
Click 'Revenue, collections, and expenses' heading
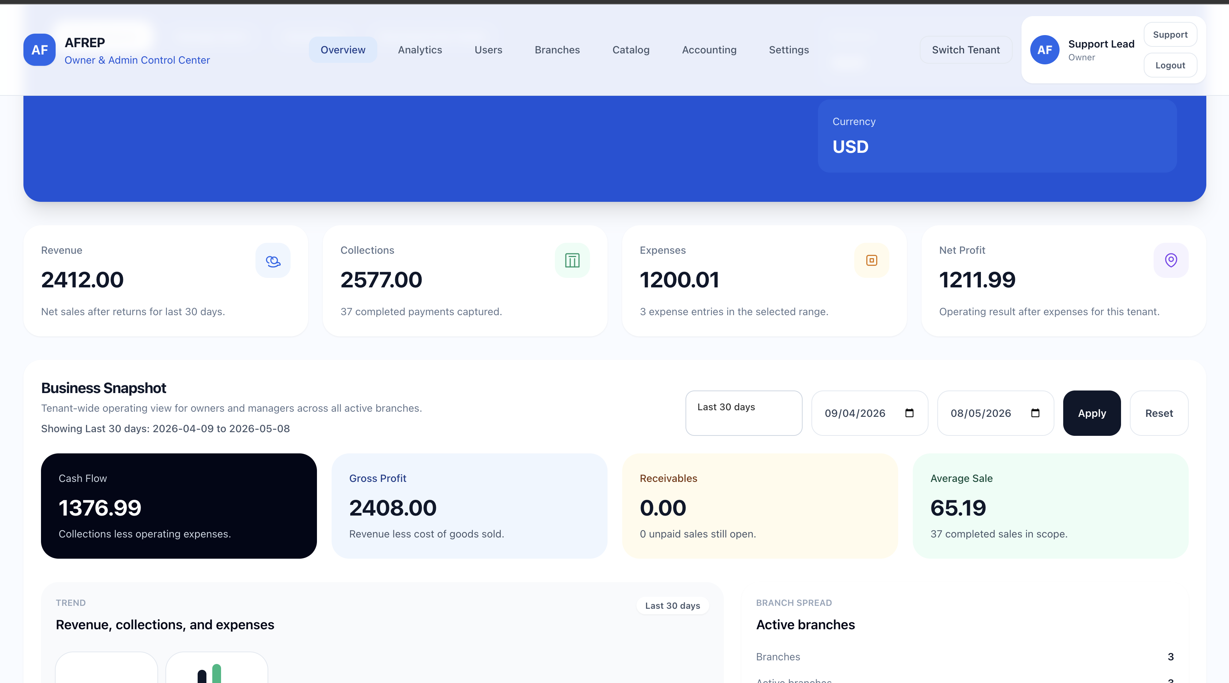click(x=165, y=624)
